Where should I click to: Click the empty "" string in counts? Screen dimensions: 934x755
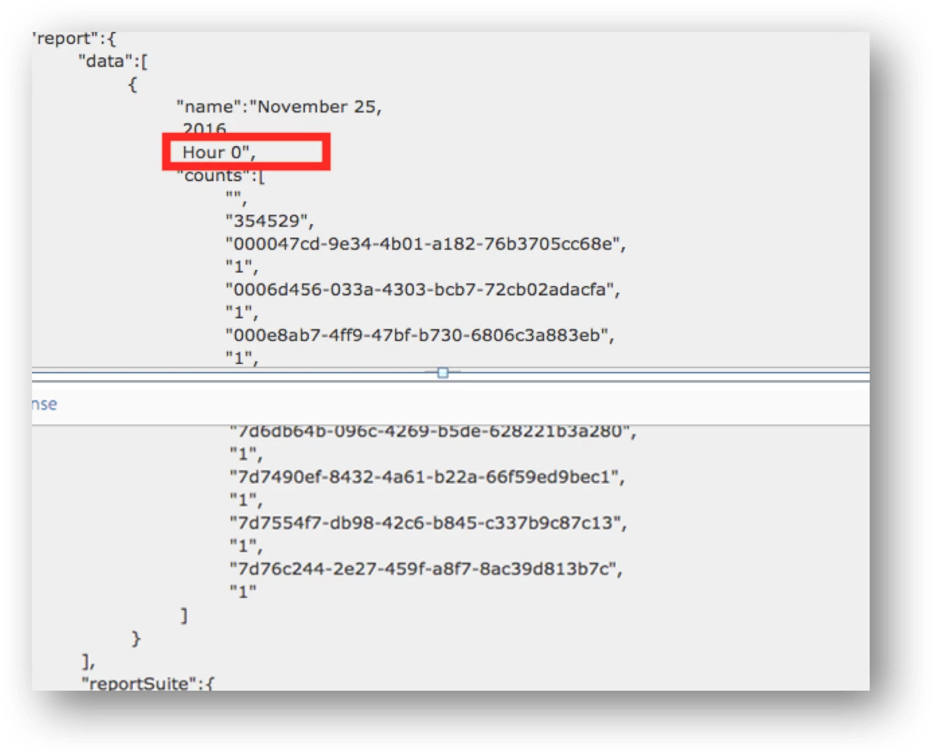[236, 199]
